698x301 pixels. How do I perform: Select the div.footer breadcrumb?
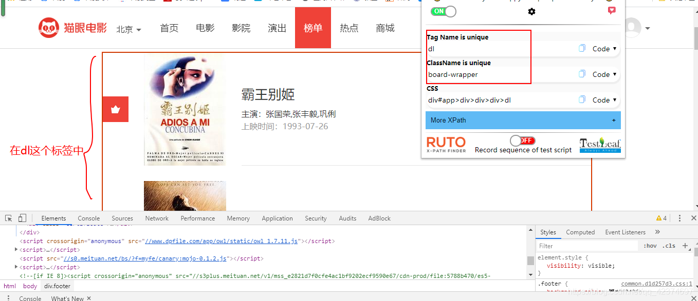(x=57, y=286)
